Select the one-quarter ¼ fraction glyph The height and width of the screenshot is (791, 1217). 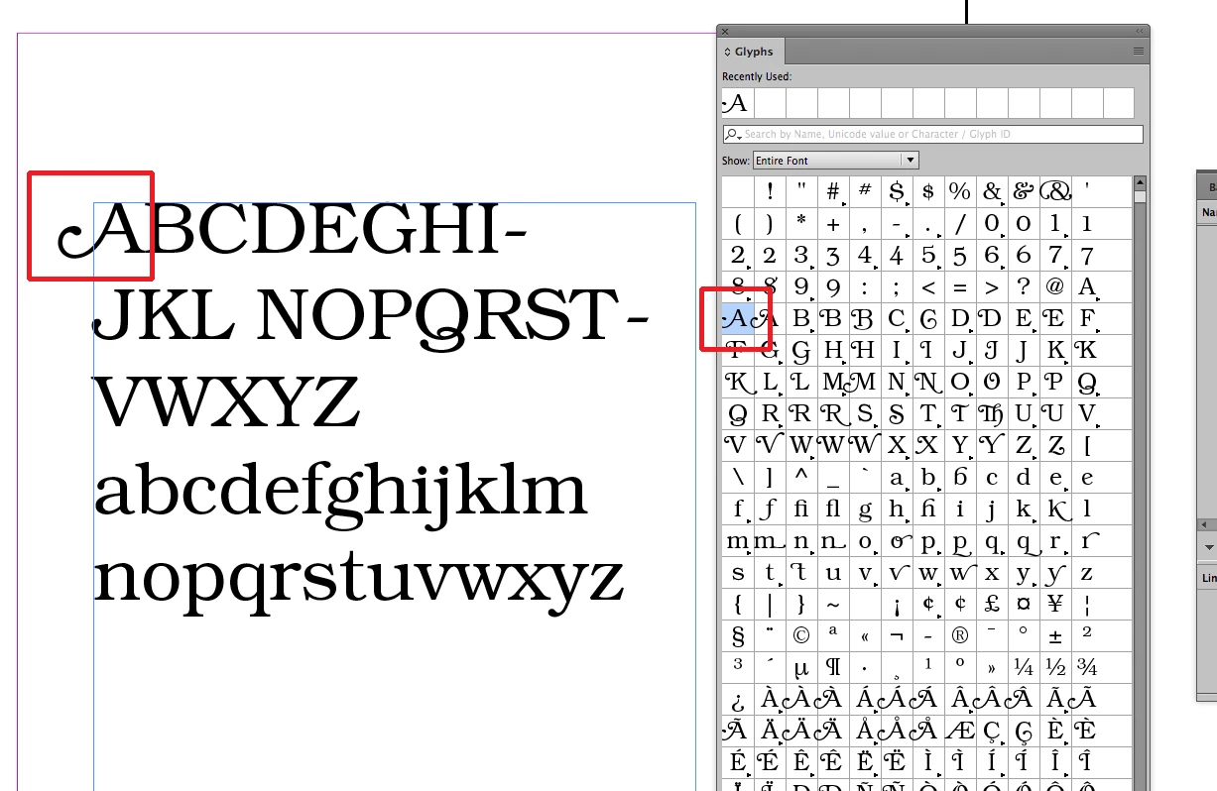[x=1023, y=668]
